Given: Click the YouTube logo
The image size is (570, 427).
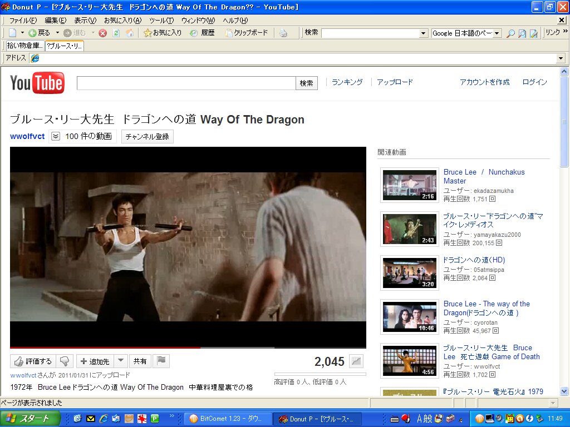Looking at the screenshot, I should (37, 83).
